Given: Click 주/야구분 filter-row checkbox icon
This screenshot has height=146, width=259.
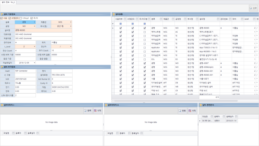Looking at the screenshot, I should 145,24.
